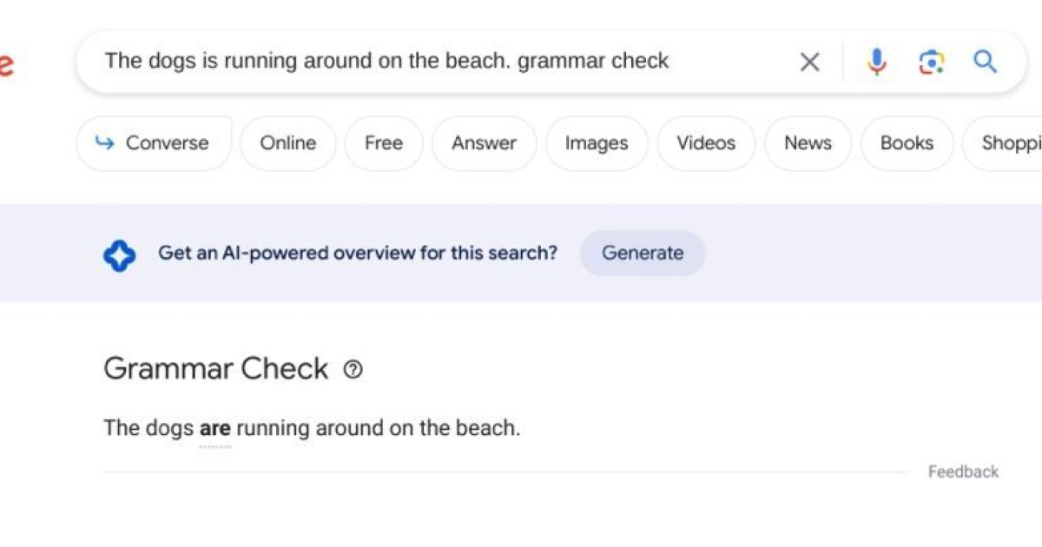This screenshot has height=547, width=1042.
Task: Clear the search query with the X icon
Action: pos(809,61)
